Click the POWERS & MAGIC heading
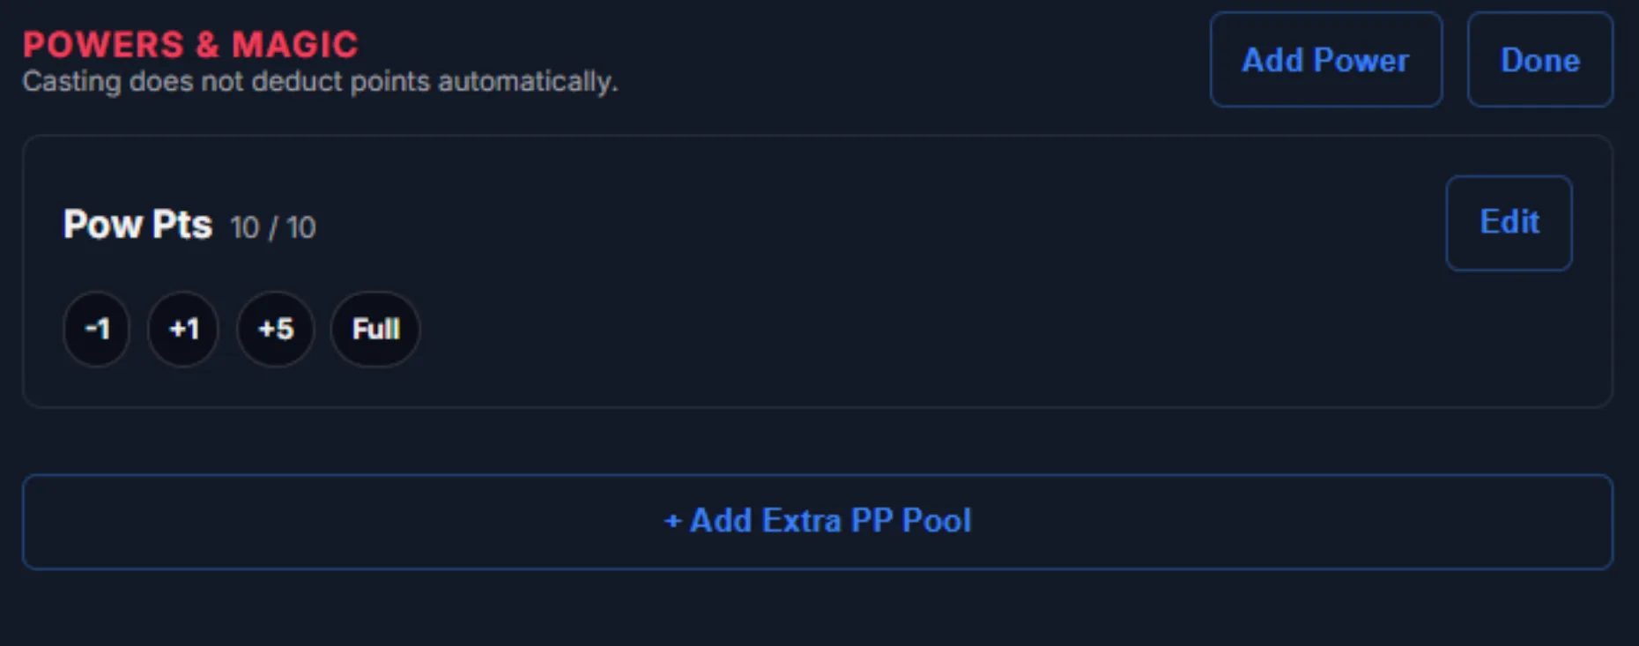 coord(190,44)
